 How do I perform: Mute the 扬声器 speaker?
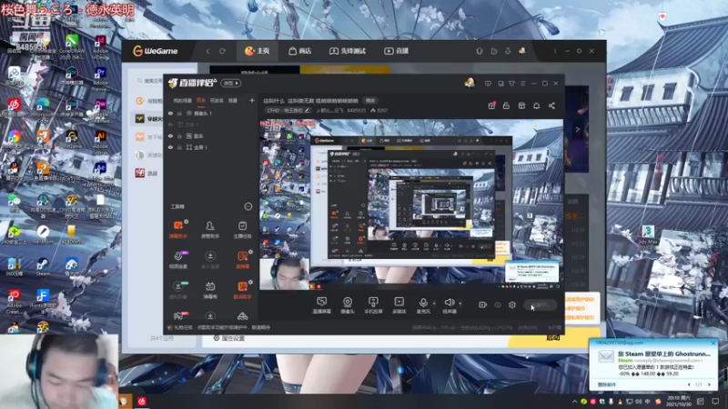click(449, 305)
